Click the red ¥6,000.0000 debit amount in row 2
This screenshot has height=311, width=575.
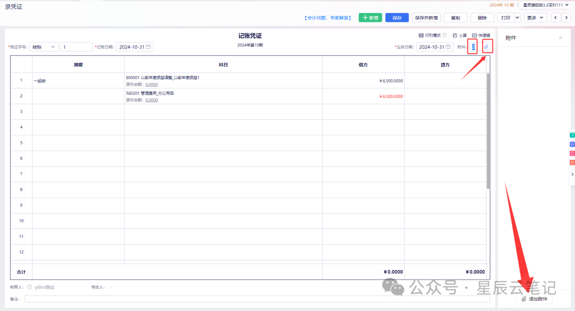pyautogui.click(x=391, y=96)
